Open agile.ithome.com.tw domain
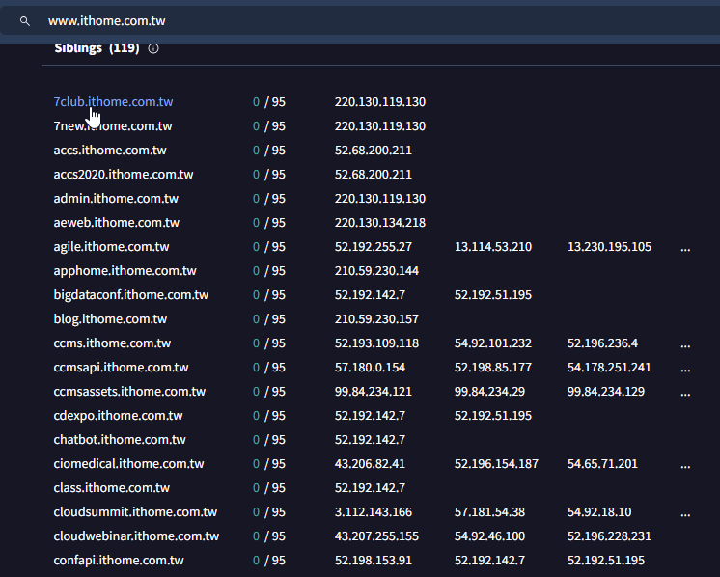The image size is (720, 577). [111, 246]
